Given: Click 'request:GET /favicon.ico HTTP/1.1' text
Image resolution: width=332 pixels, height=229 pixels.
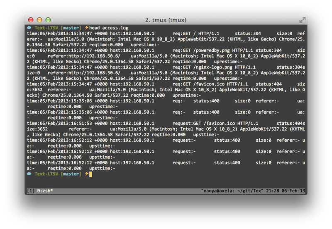Looking at the screenshot, I should [215, 123].
